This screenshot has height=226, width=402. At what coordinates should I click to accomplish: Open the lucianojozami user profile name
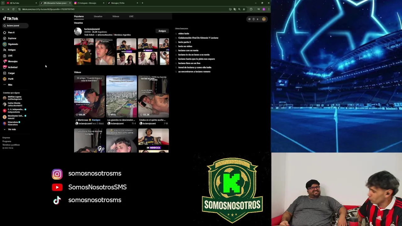(x=92, y=29)
